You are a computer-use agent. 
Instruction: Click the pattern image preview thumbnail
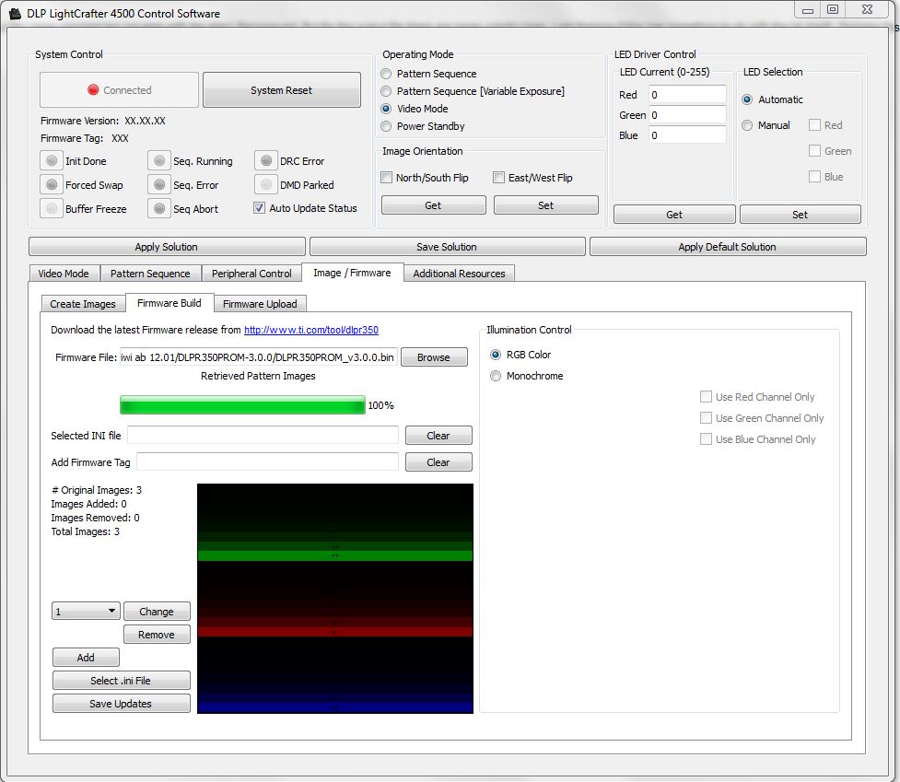[335, 599]
